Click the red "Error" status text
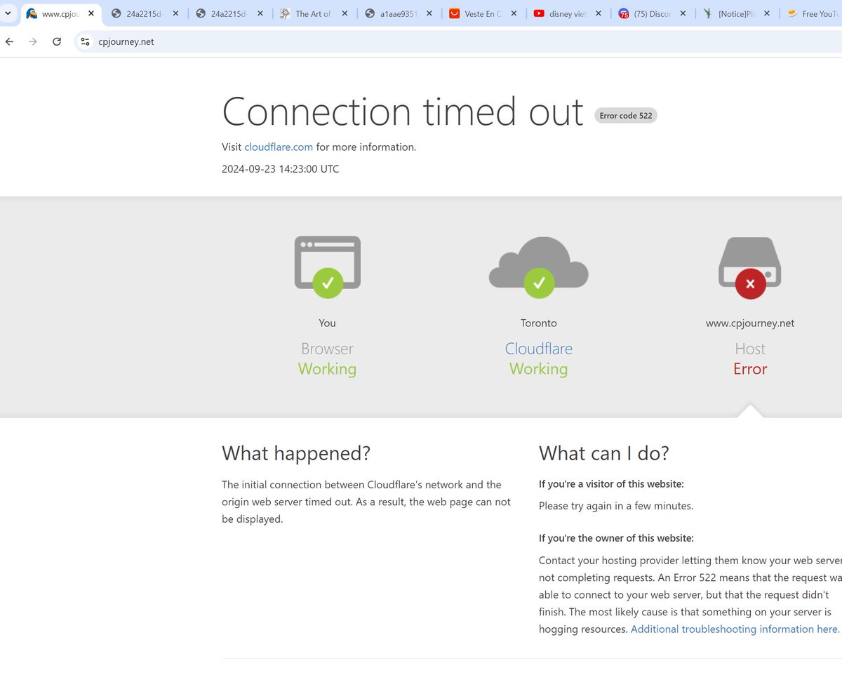 pos(750,369)
